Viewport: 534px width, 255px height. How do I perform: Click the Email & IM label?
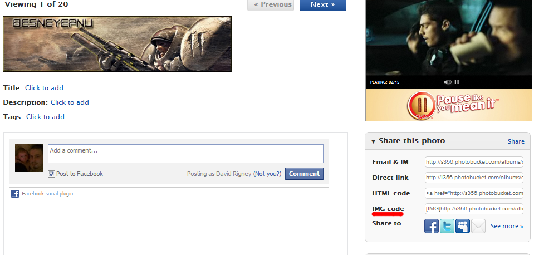390,162
